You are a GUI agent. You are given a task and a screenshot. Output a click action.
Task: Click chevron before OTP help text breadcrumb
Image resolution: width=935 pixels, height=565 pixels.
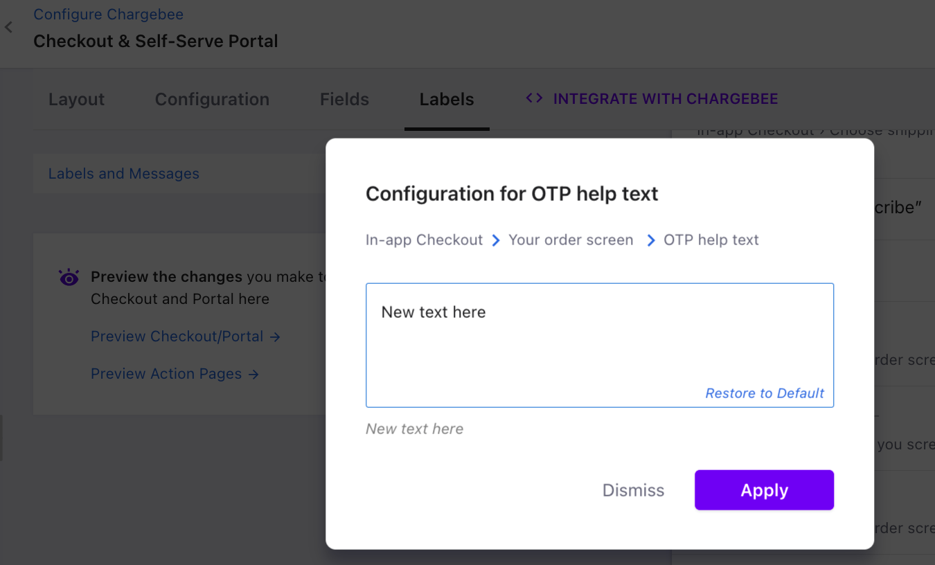pos(651,240)
